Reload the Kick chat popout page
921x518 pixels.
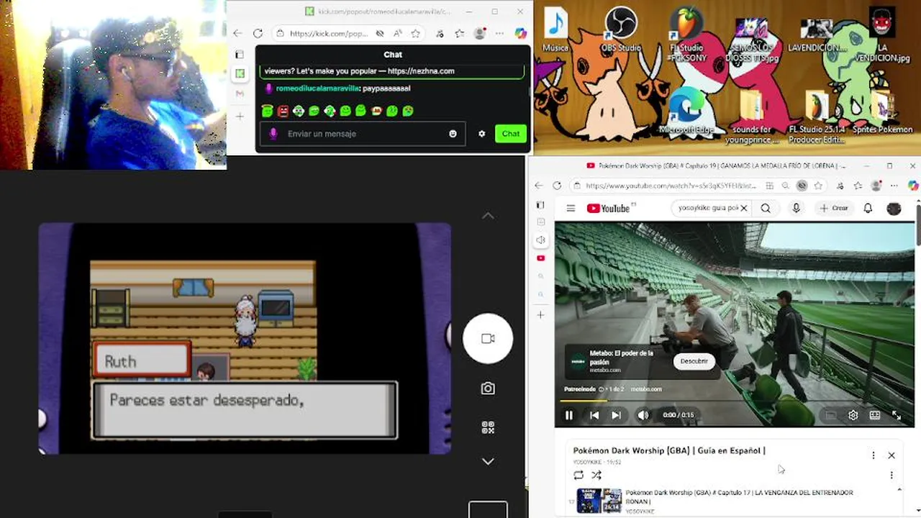[258, 33]
